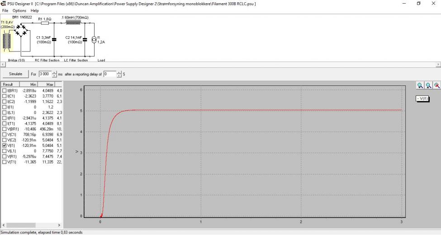Decrease simulation time with the down stepper
441x235 pixels.
click(x=54, y=75)
